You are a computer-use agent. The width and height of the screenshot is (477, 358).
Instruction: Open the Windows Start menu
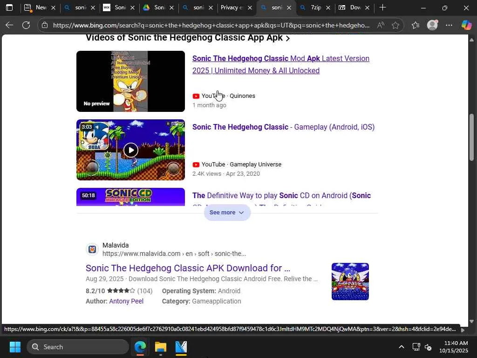15,347
